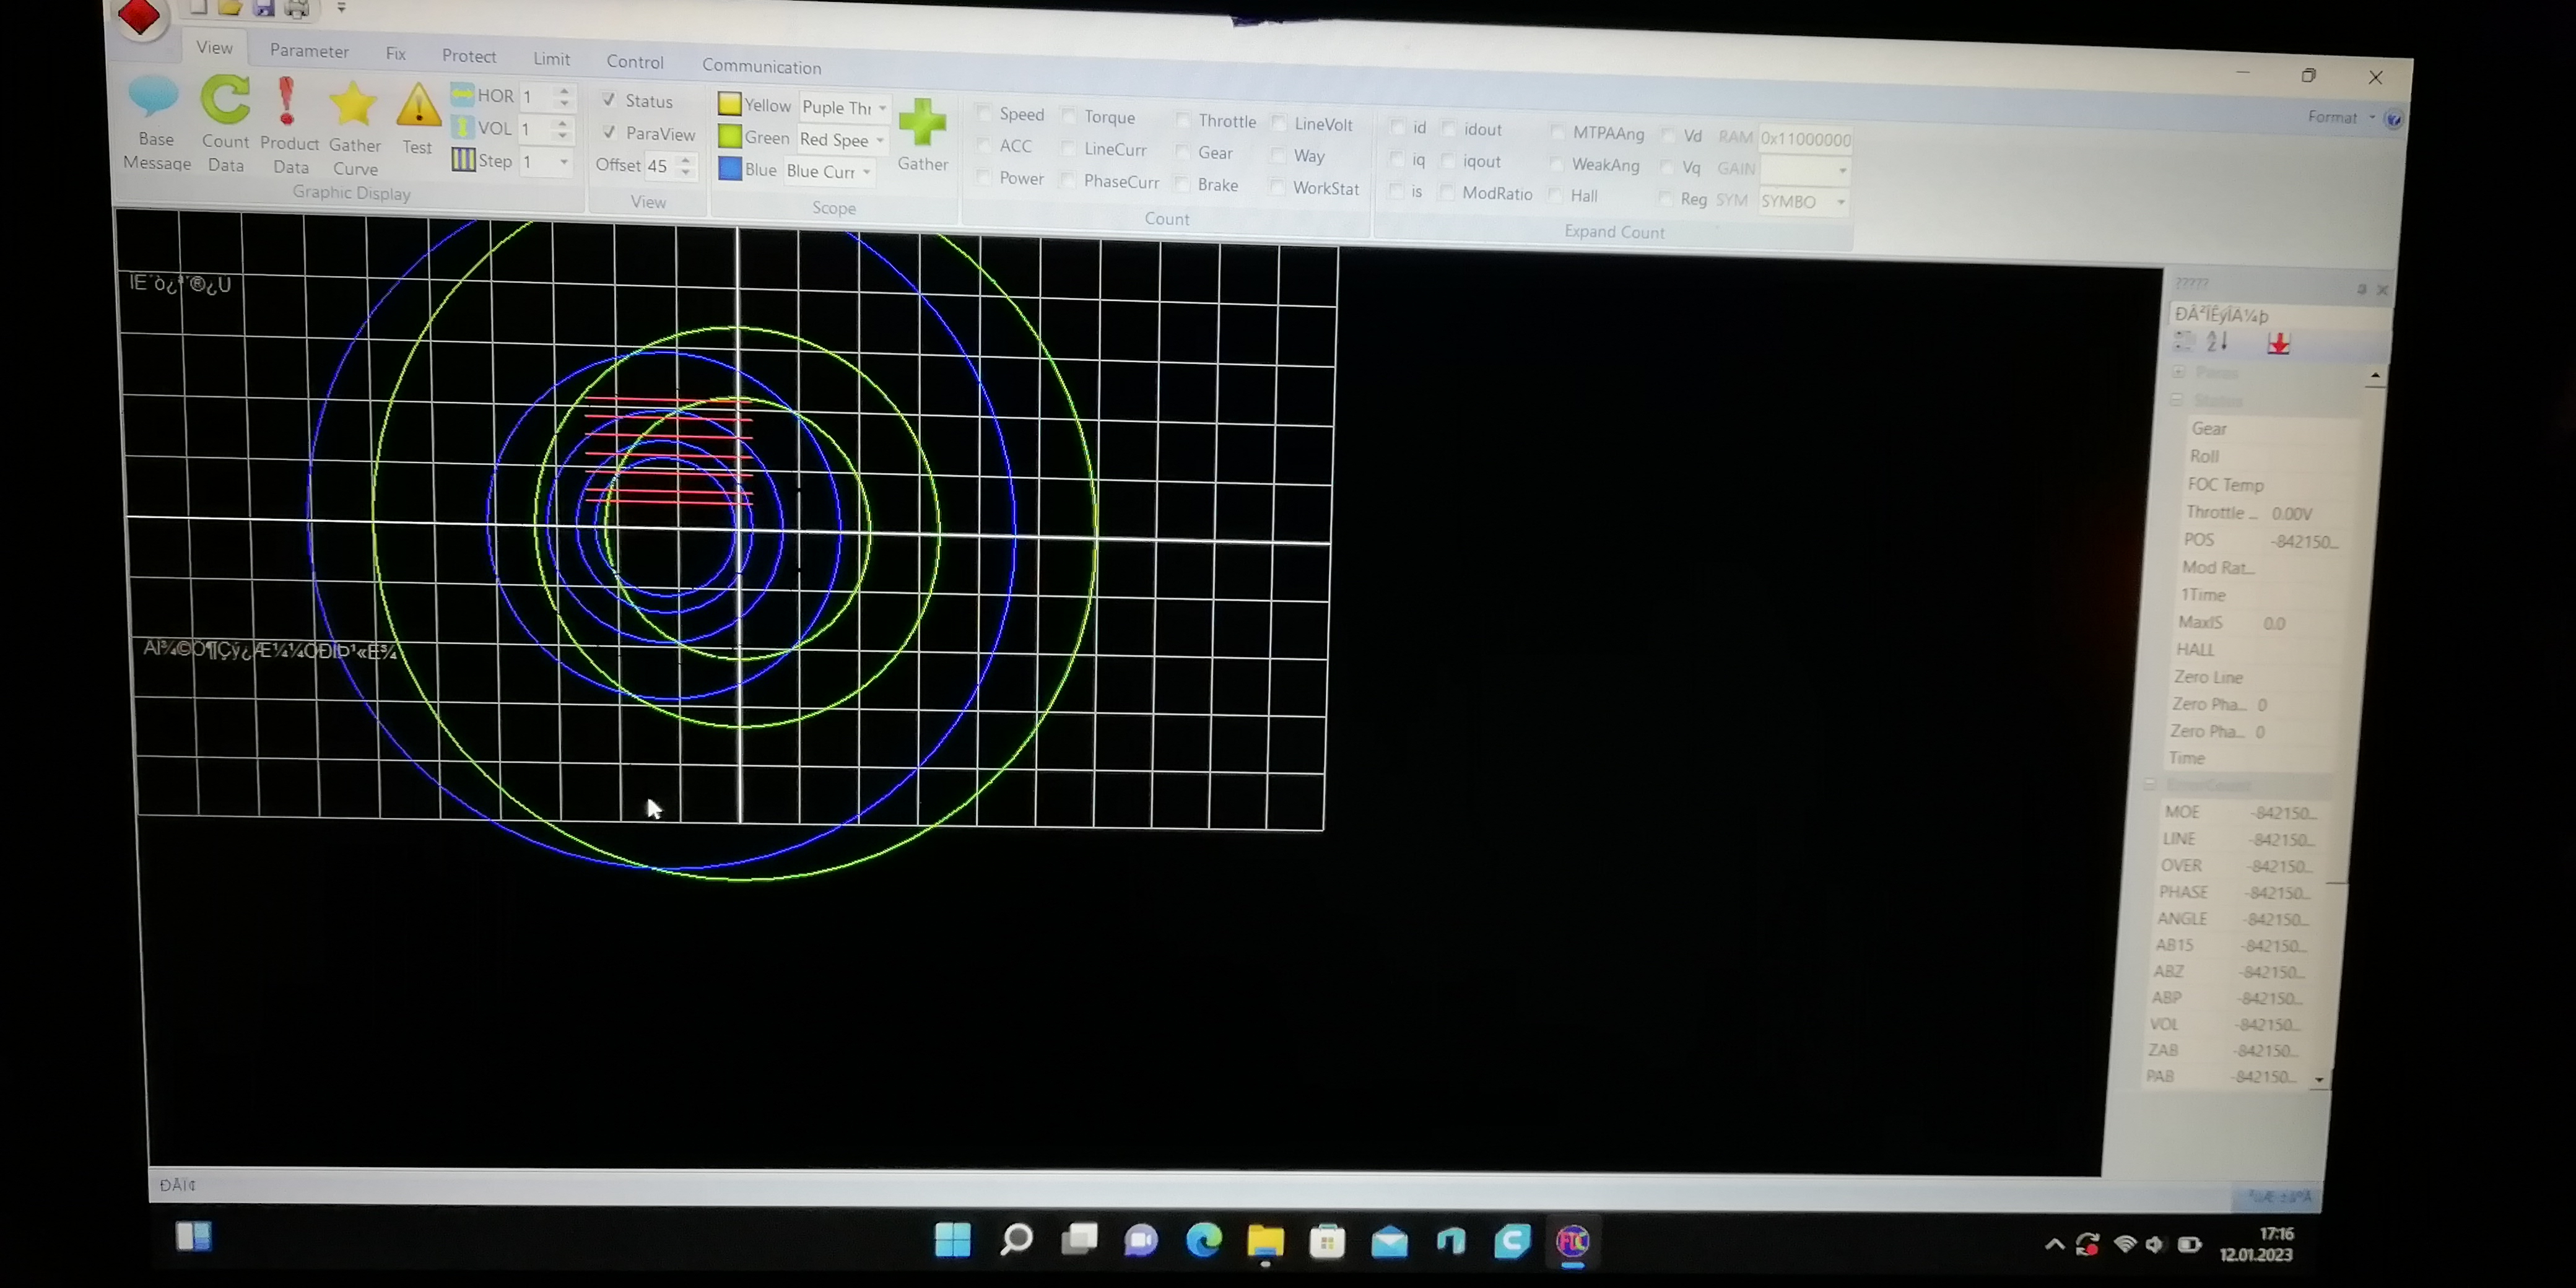
Task: Open the Yellow channel Puple Thr dropdown
Action: coord(882,108)
